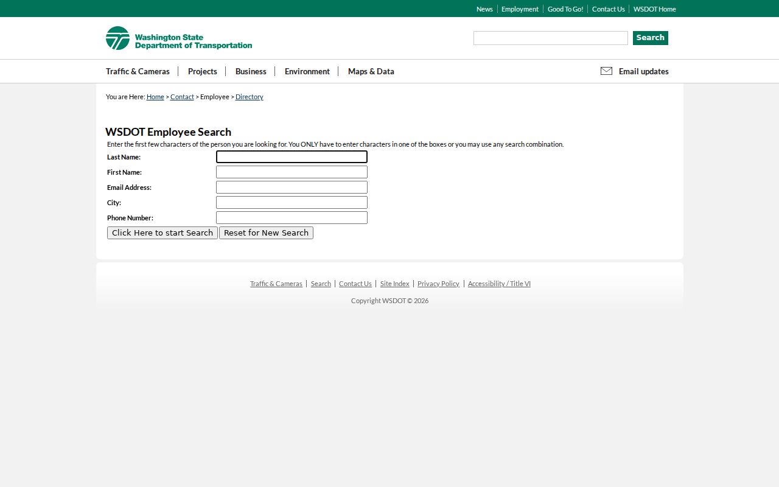Go to Good To Go! link
The width and height of the screenshot is (779, 487).
point(565,9)
